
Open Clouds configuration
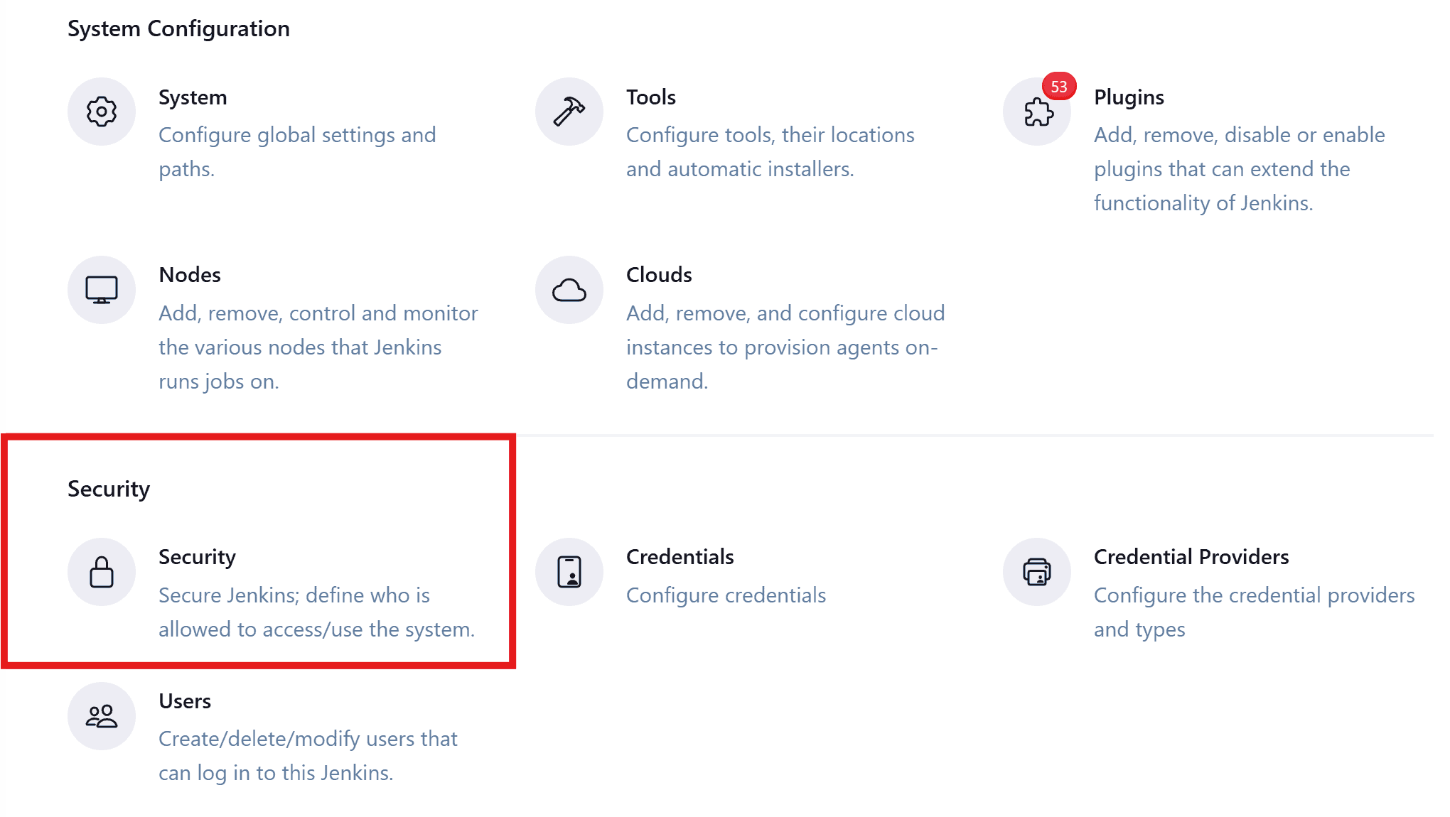(659, 275)
